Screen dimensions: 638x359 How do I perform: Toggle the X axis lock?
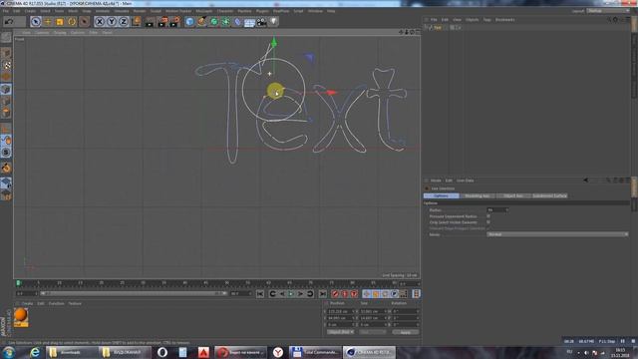click(x=100, y=22)
